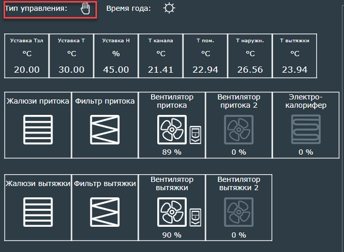344x252 pixels.
Task: Select the Вентилятор вытяжки 2 fan icon
Action: [x=238, y=213]
